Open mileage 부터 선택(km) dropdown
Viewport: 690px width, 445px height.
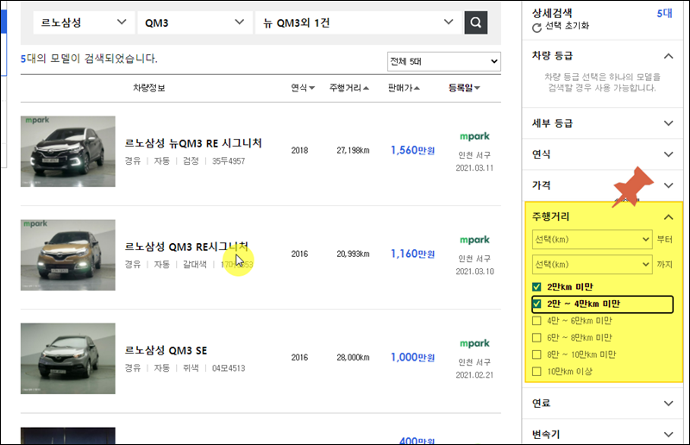tap(592, 240)
